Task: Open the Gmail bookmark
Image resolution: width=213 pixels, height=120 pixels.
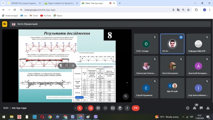Action: (x=34, y=16)
